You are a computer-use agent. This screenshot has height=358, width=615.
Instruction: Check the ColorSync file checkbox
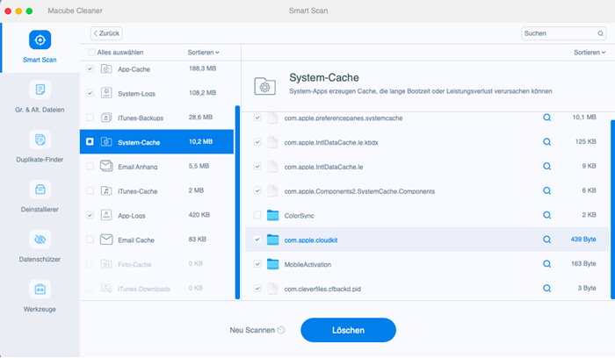tap(257, 215)
